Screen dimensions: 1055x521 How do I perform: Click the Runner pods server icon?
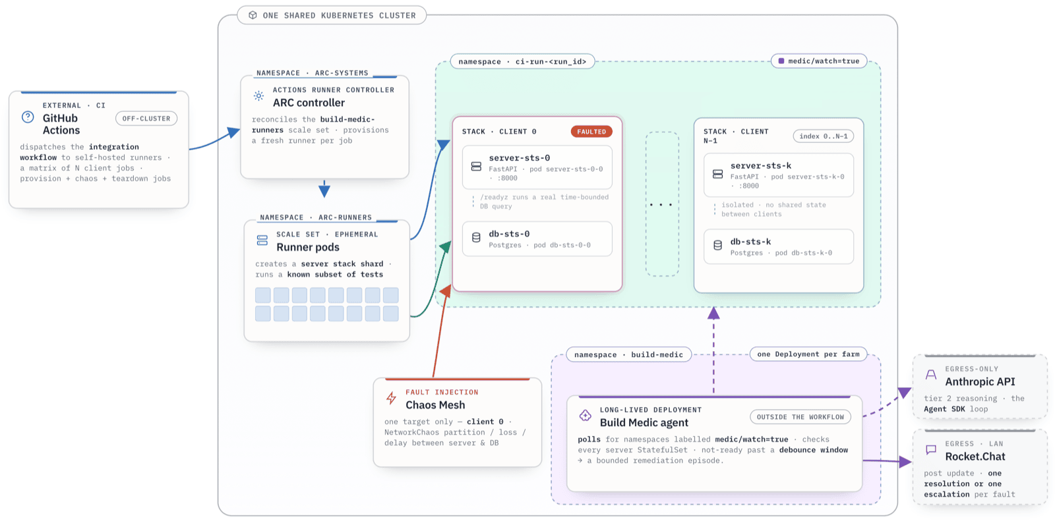click(262, 240)
